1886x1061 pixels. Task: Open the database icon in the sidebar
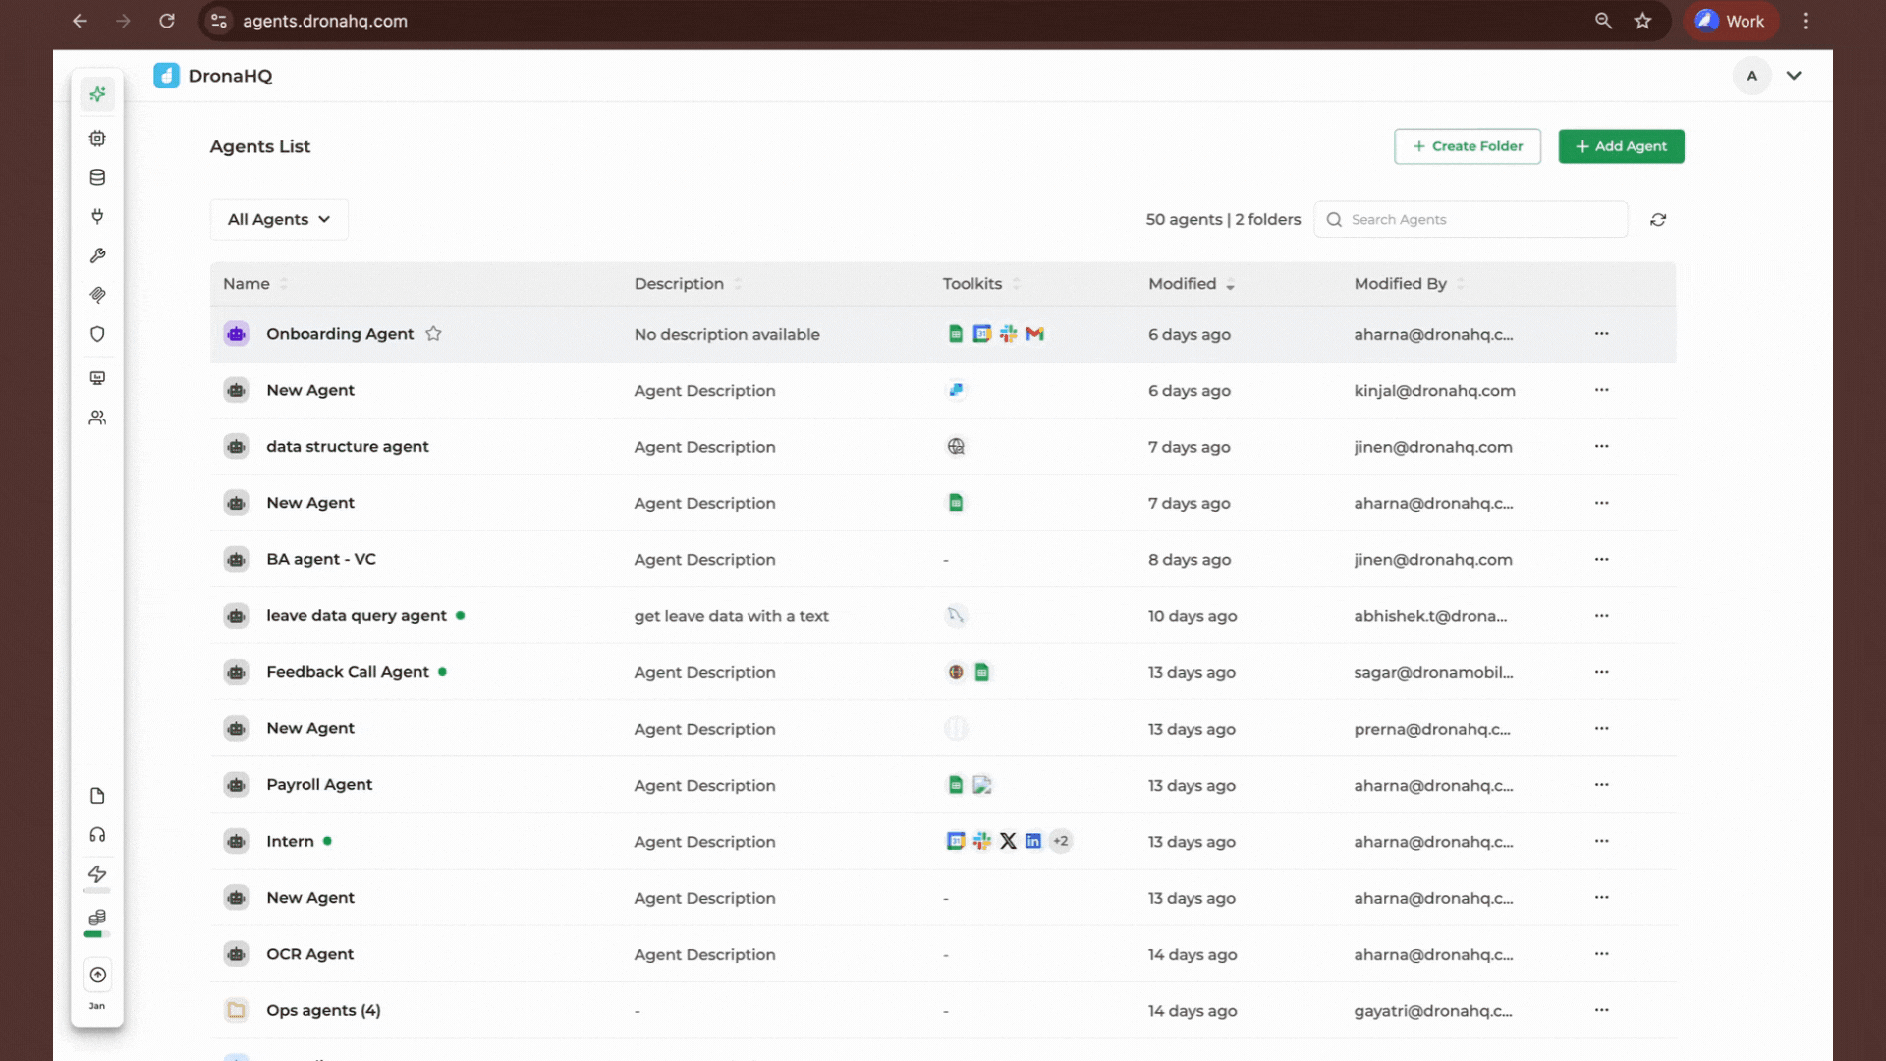[x=97, y=177]
